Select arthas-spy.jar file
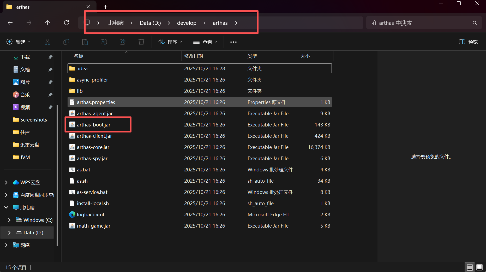 (x=200, y=158)
